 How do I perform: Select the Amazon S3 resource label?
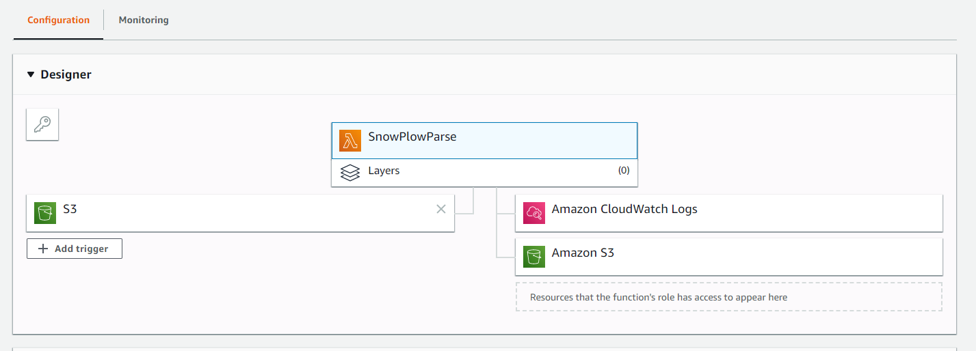pyautogui.click(x=583, y=253)
